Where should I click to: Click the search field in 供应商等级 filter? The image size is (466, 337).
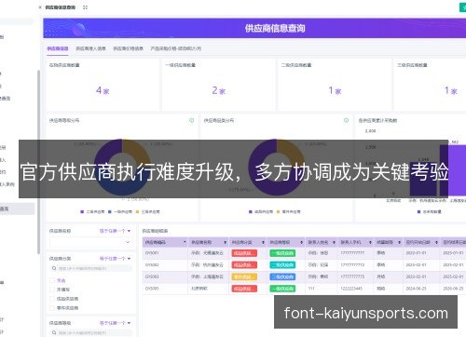pyautogui.click(x=90, y=332)
